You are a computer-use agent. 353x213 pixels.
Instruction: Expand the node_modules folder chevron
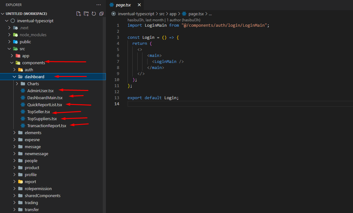pyautogui.click(x=9, y=35)
